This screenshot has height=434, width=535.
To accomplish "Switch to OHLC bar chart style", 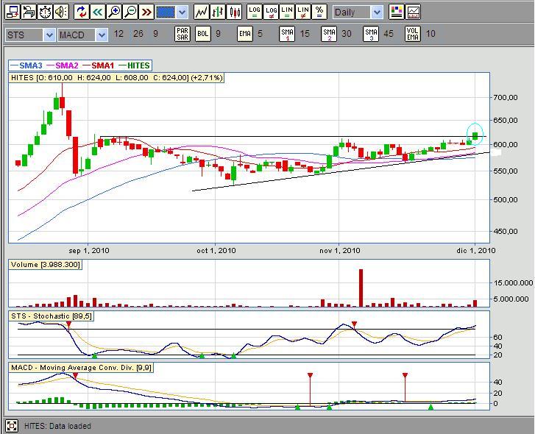I will (218, 13).
